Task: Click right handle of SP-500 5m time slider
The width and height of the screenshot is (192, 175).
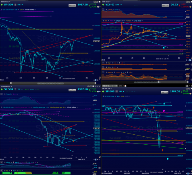Action: (95, 83)
